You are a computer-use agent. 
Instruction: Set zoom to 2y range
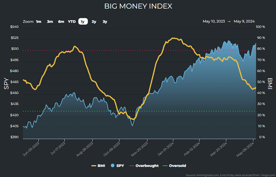(x=94, y=21)
